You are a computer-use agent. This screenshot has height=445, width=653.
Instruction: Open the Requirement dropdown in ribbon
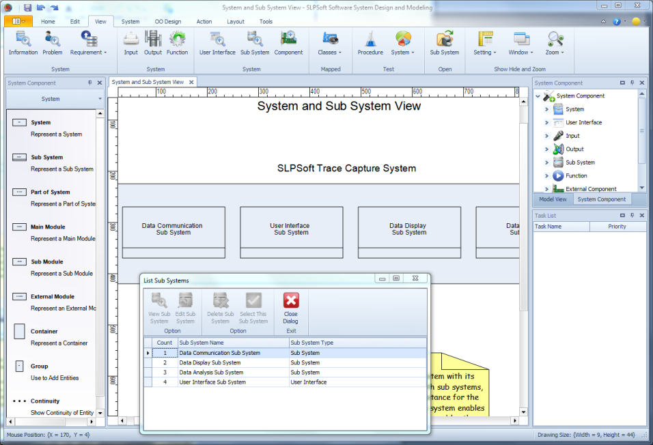[88, 43]
